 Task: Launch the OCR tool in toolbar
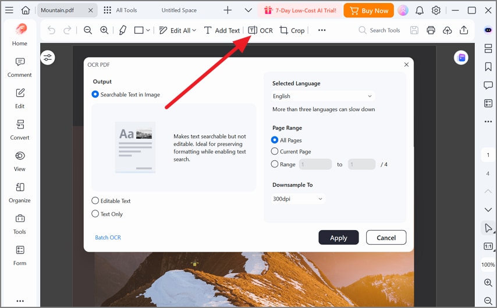(260, 30)
